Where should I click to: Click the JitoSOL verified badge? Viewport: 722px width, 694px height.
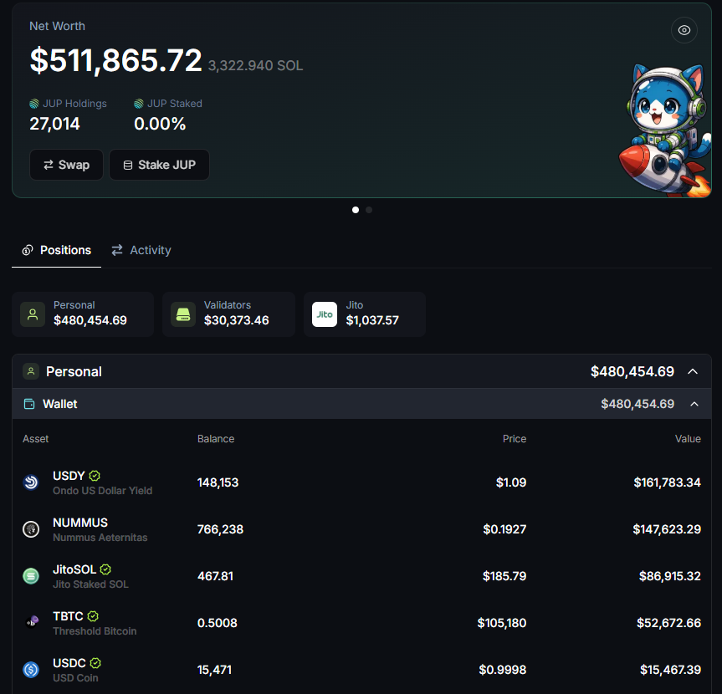point(105,569)
